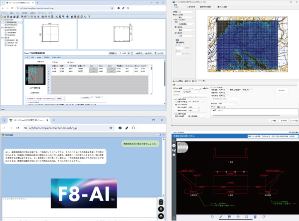Open the ファイル menu in the UC-1 menu bar

click(4, 13)
